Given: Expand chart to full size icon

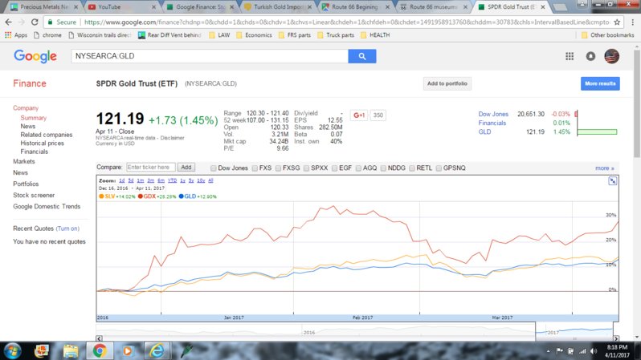Looking at the screenshot, I should 612,181.
